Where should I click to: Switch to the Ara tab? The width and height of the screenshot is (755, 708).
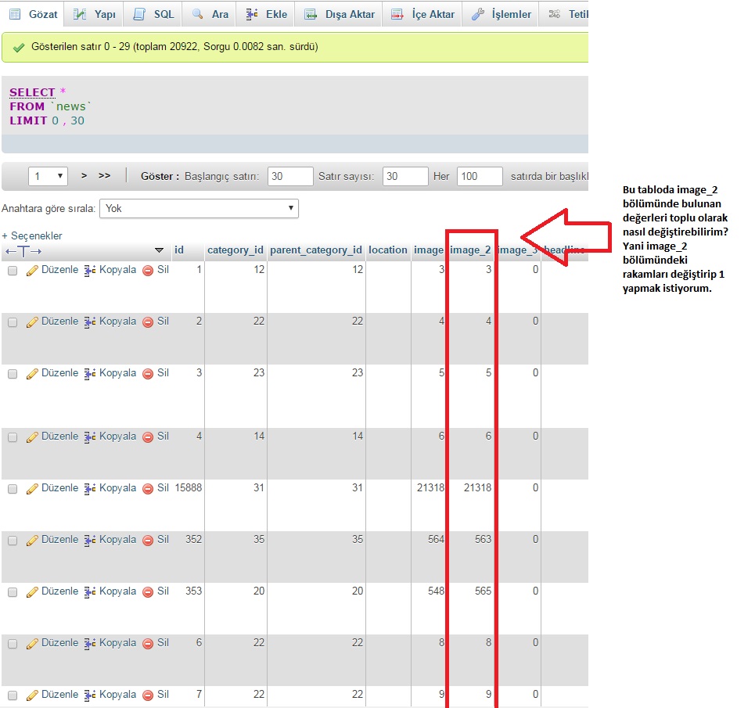210,14
